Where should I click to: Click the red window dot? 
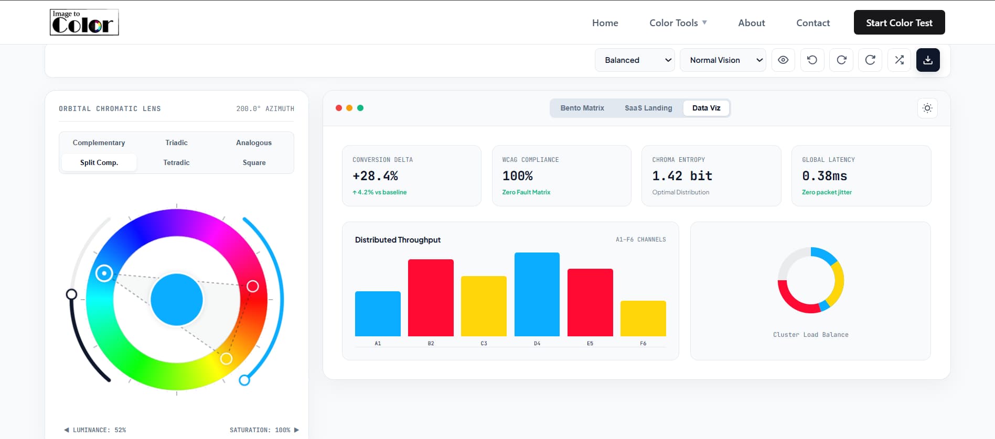[339, 108]
